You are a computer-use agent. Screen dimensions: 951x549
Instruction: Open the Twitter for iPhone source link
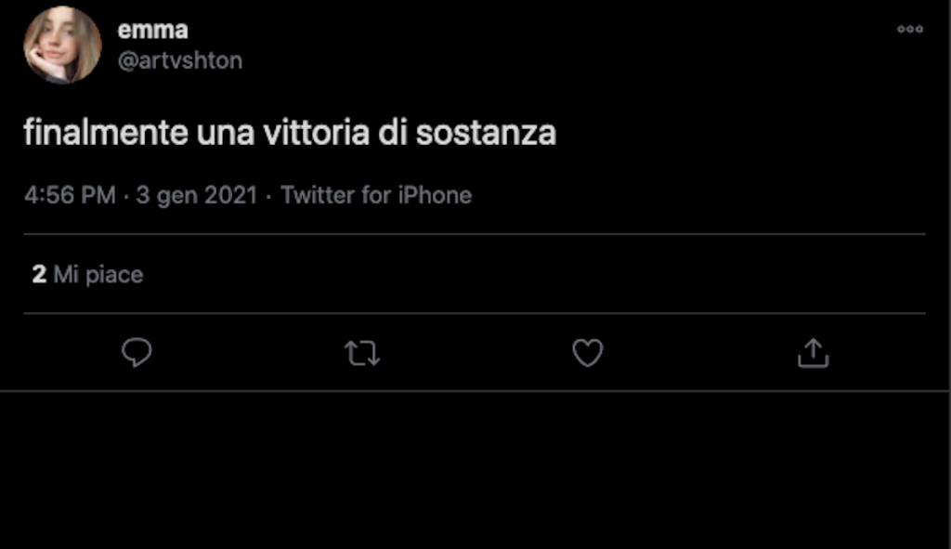(x=376, y=196)
